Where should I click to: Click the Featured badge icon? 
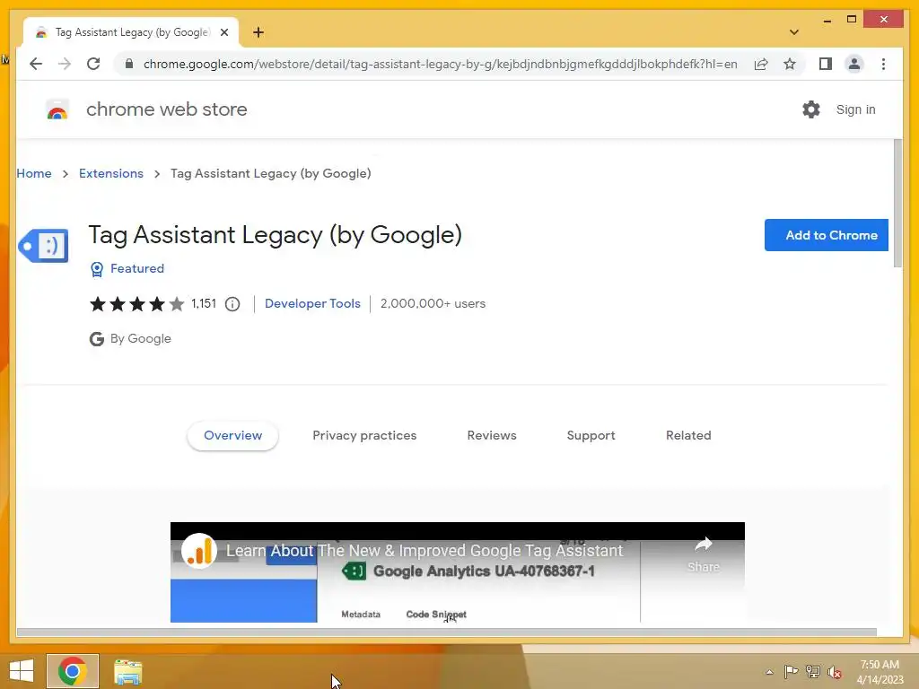point(97,269)
